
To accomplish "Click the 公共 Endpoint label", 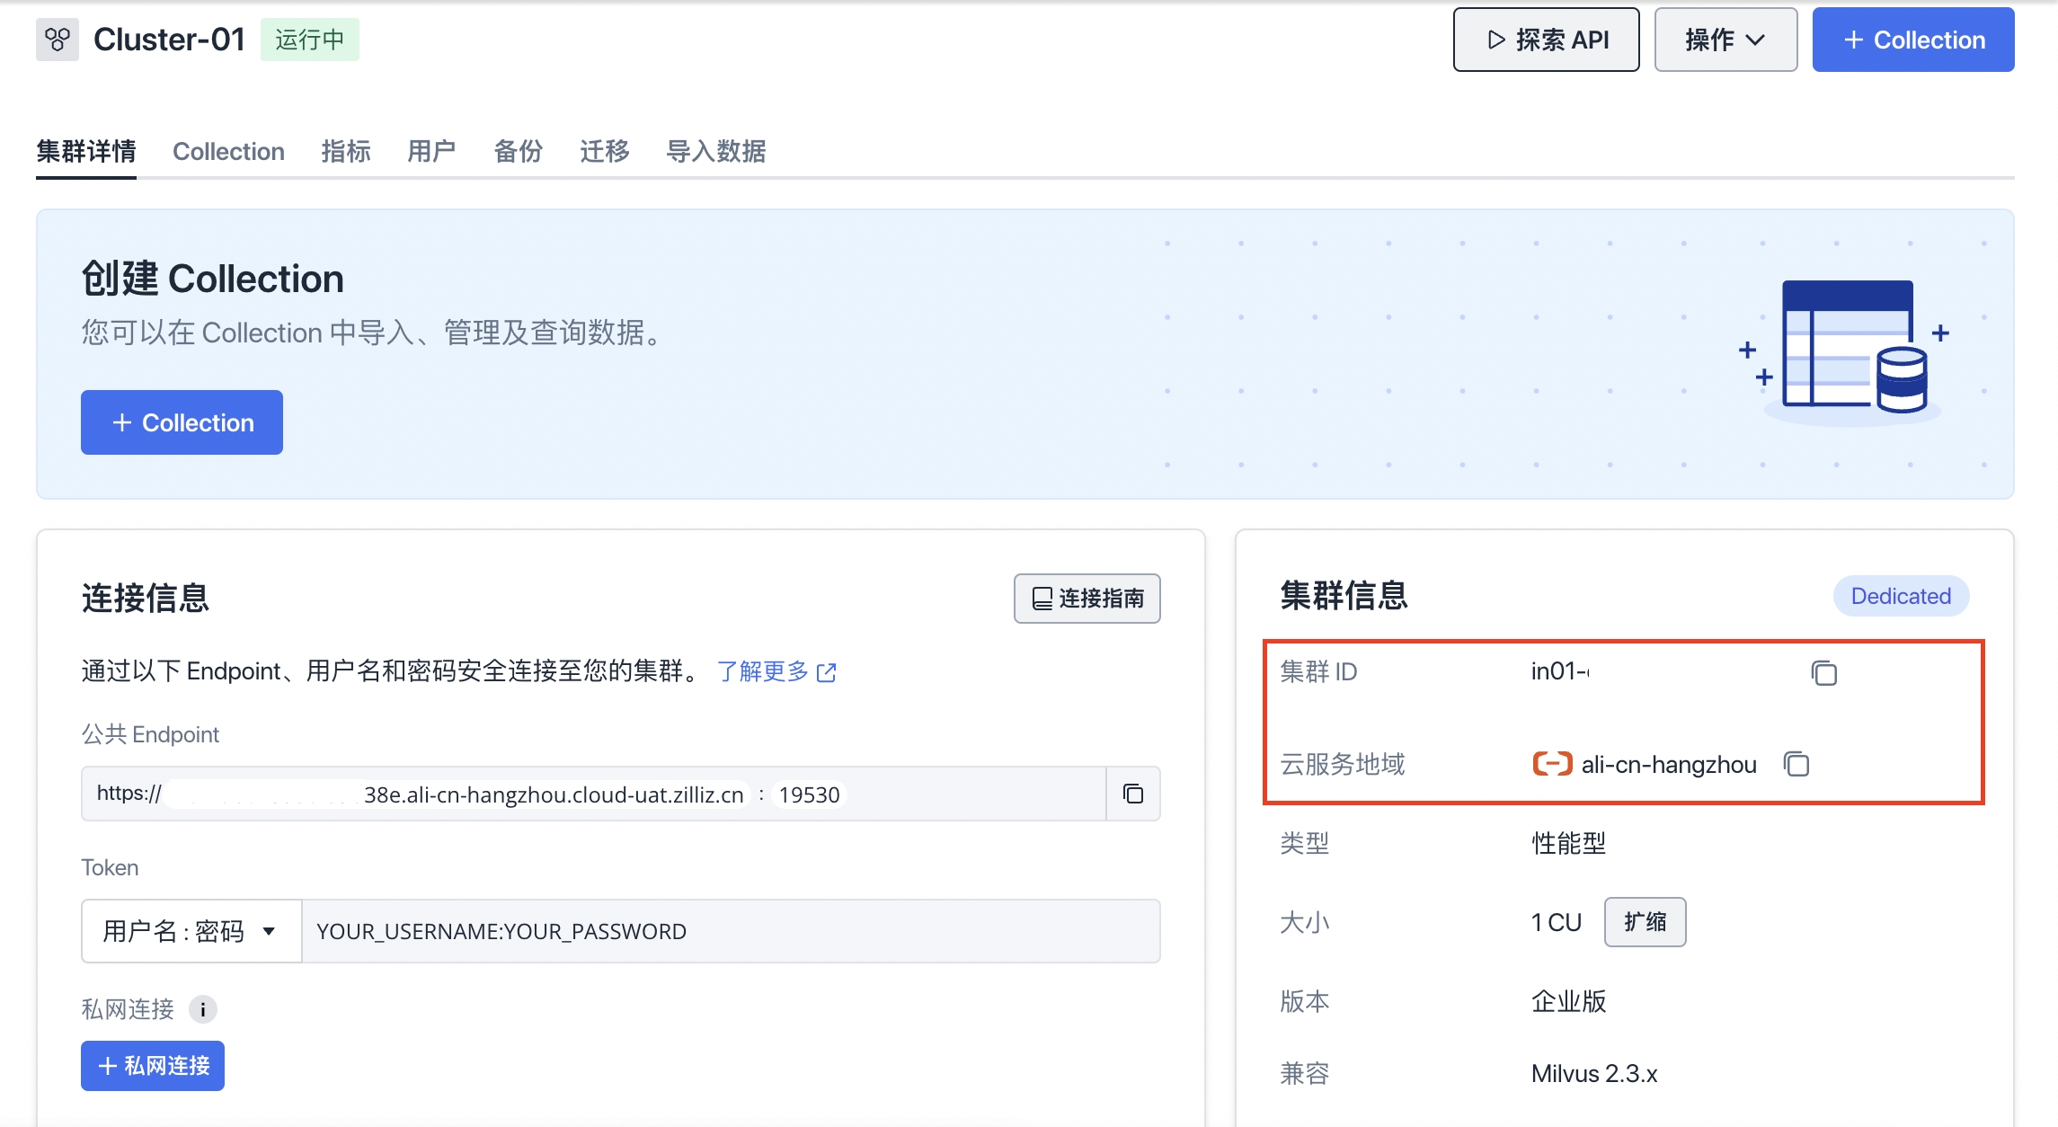I will [x=150, y=734].
